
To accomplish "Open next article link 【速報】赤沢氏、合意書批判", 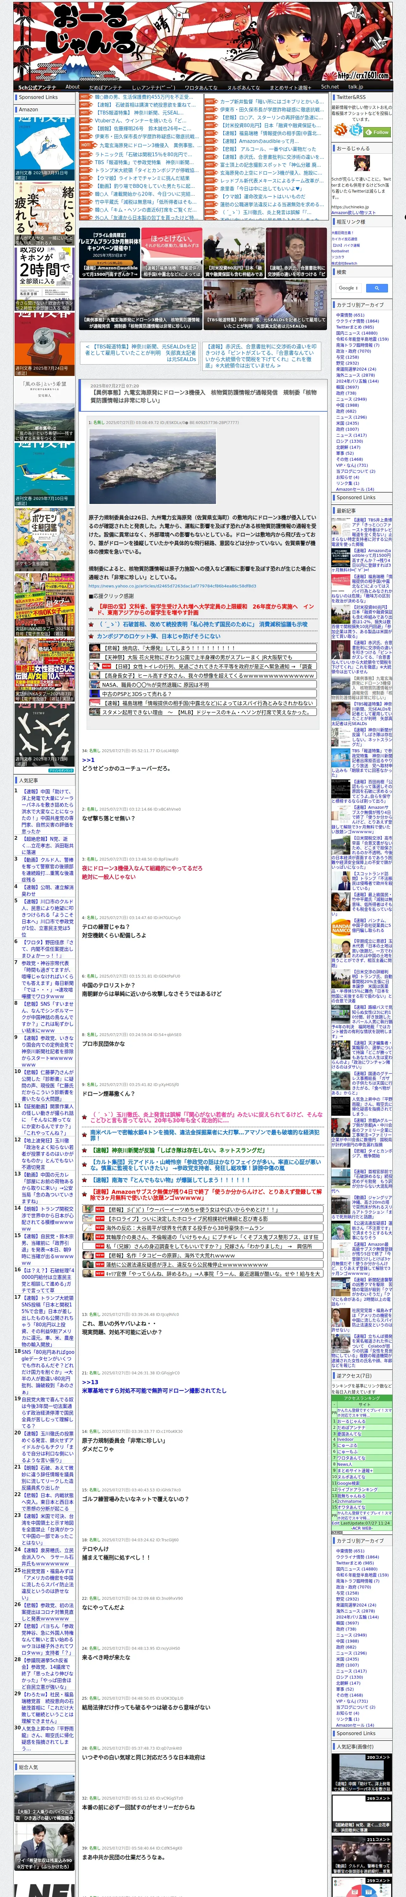I will point(261,356).
